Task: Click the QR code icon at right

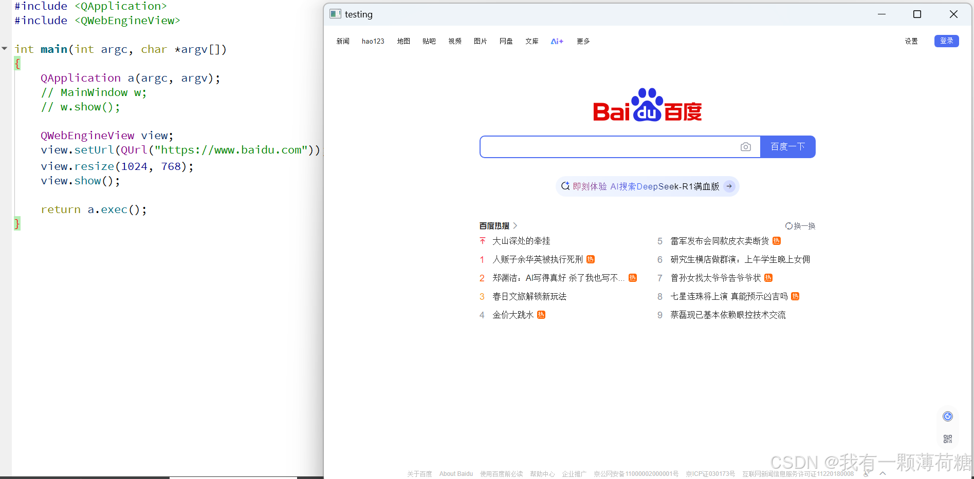Action: click(x=948, y=439)
